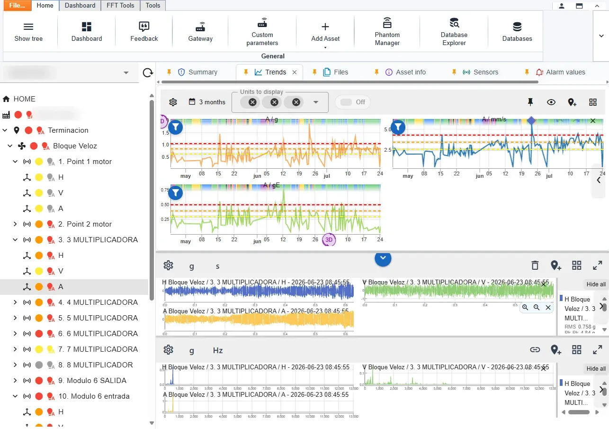Click the Show tree ribbon icon
Viewport: 609px width, 429px height.
[28, 27]
